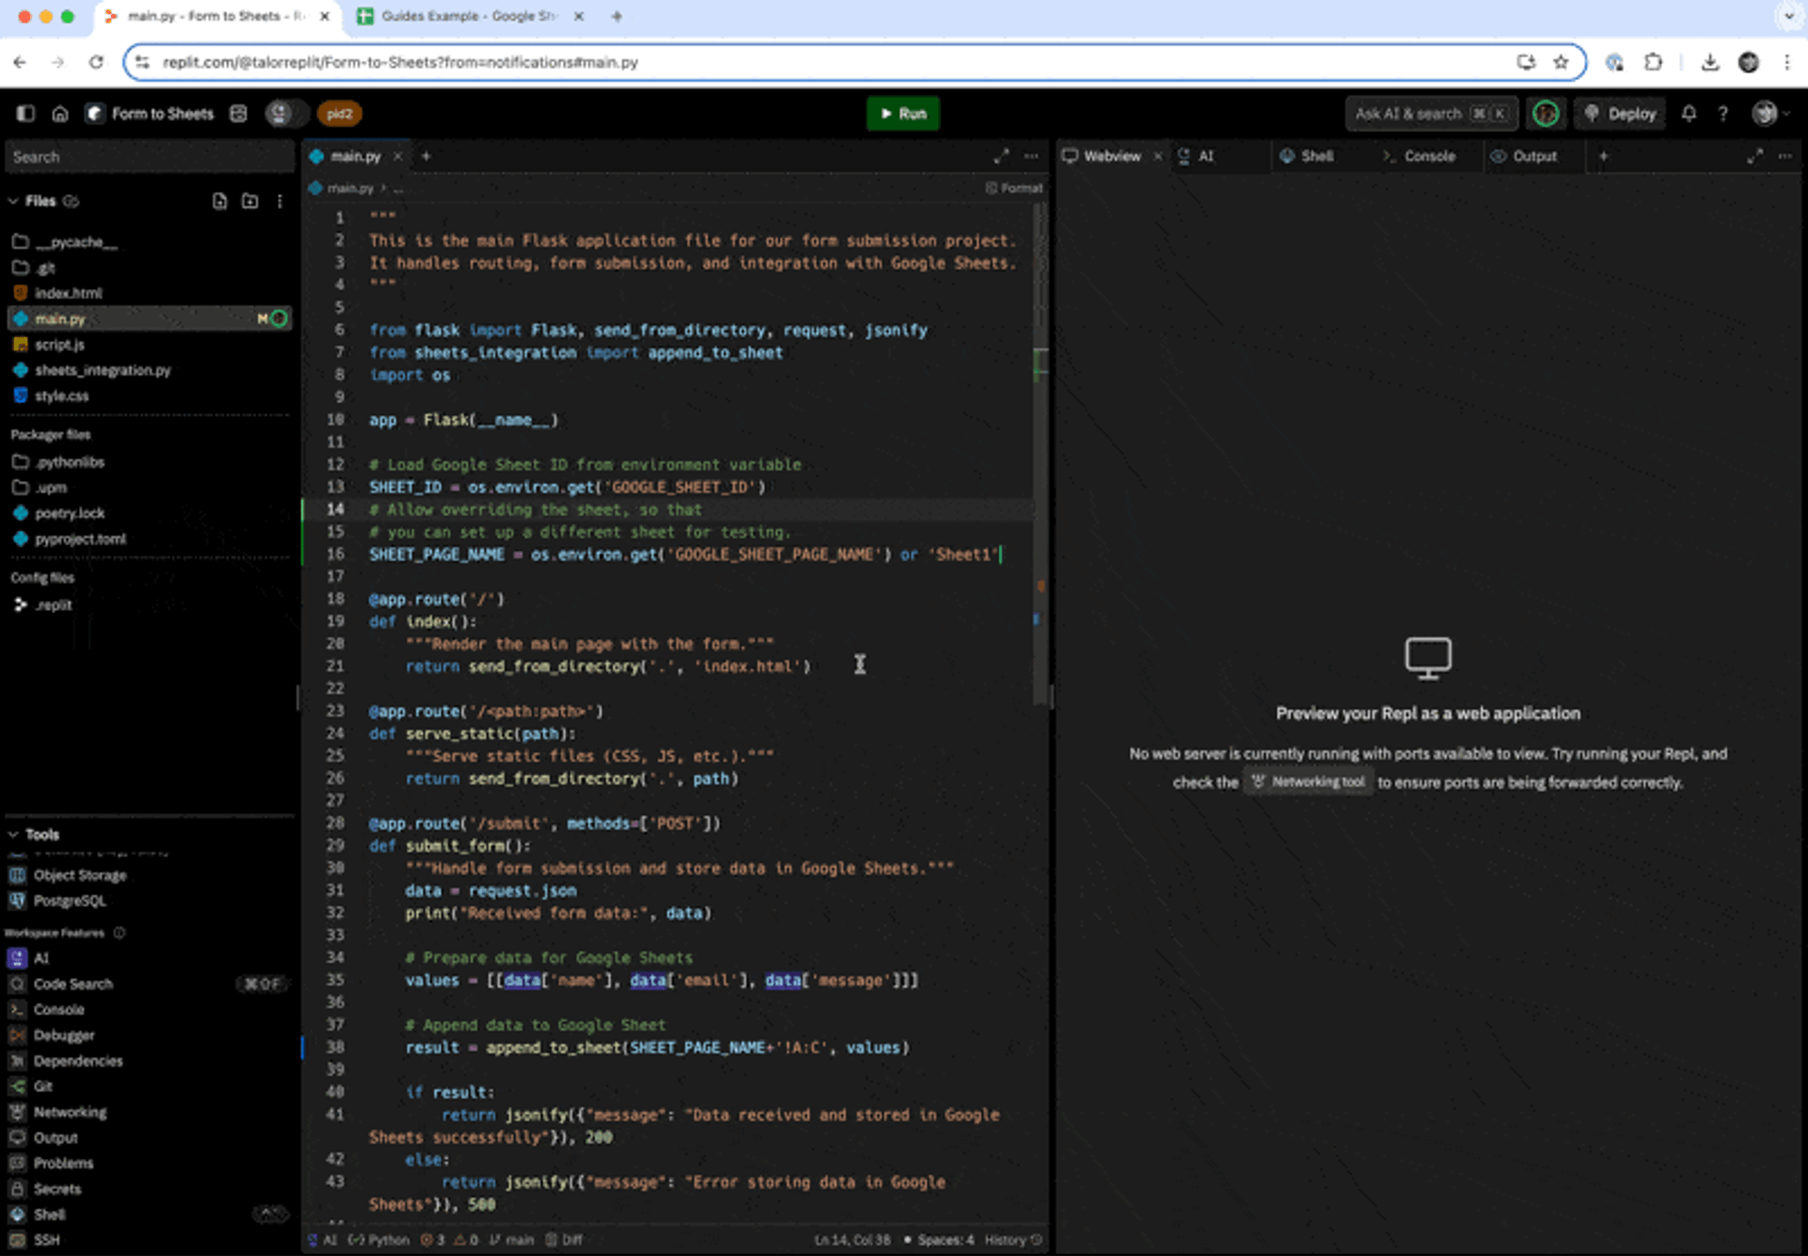This screenshot has height=1256, width=1808.
Task: Open notifications bell icon
Action: pos(1688,114)
